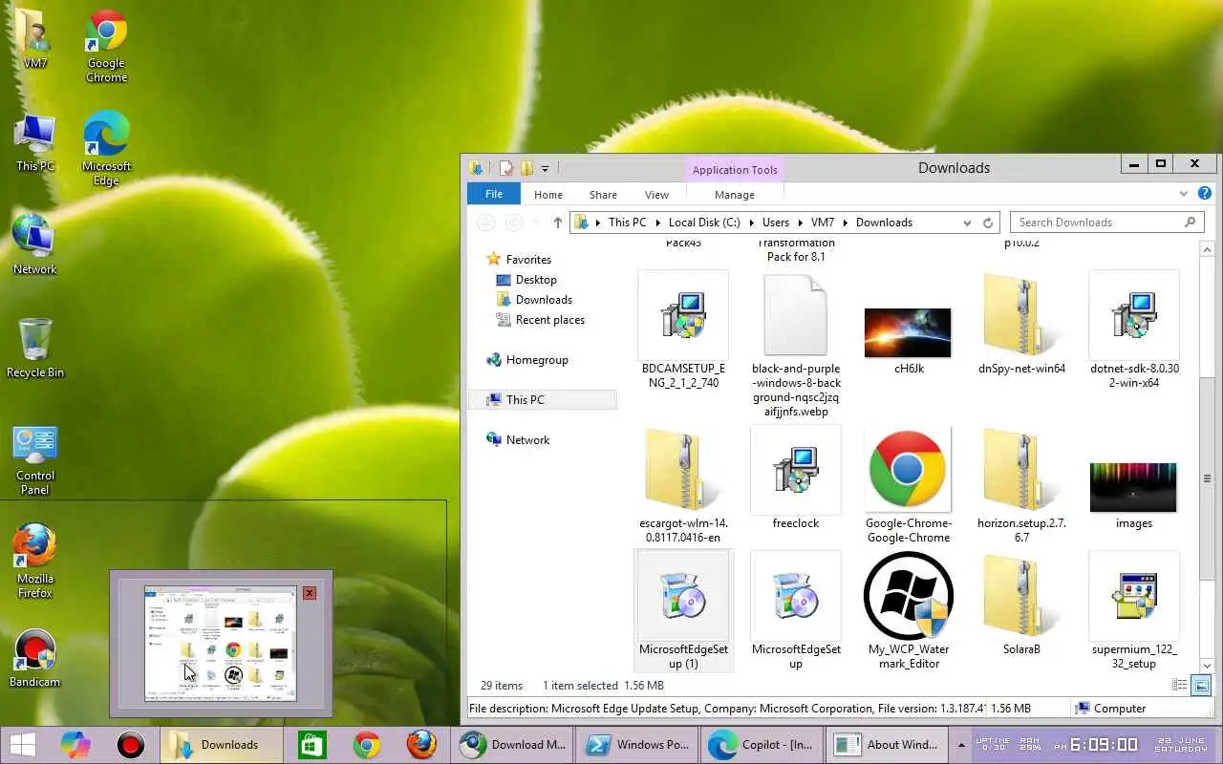Open the recent locations dropdown arrow
The image size is (1223, 764).
click(536, 223)
